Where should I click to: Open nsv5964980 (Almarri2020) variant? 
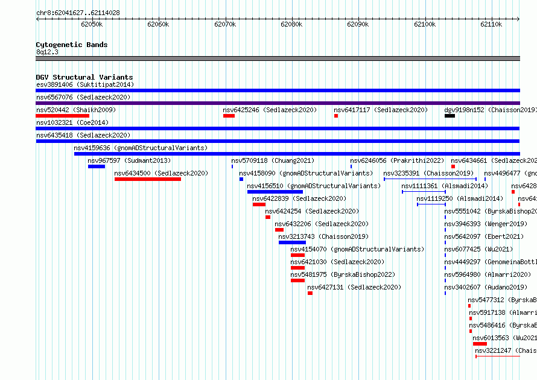coord(488,274)
